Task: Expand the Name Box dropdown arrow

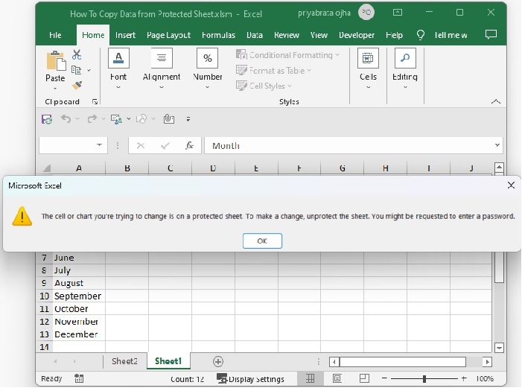Action: click(100, 146)
